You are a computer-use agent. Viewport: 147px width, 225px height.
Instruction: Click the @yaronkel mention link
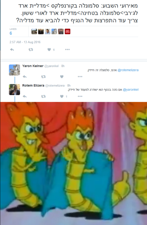(x=131, y=90)
